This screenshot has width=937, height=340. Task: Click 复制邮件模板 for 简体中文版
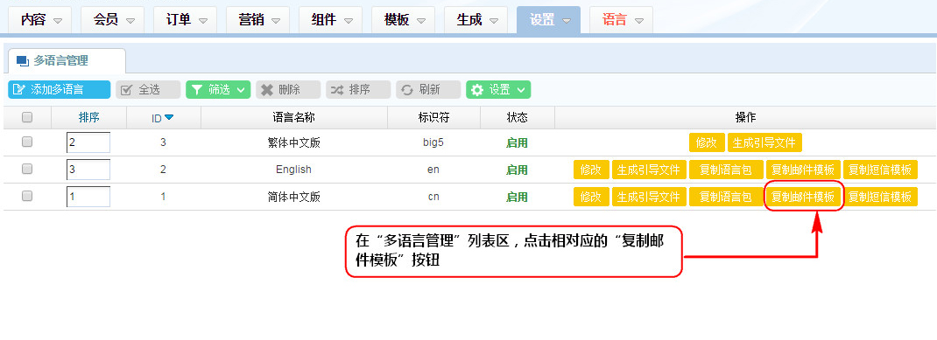[803, 197]
